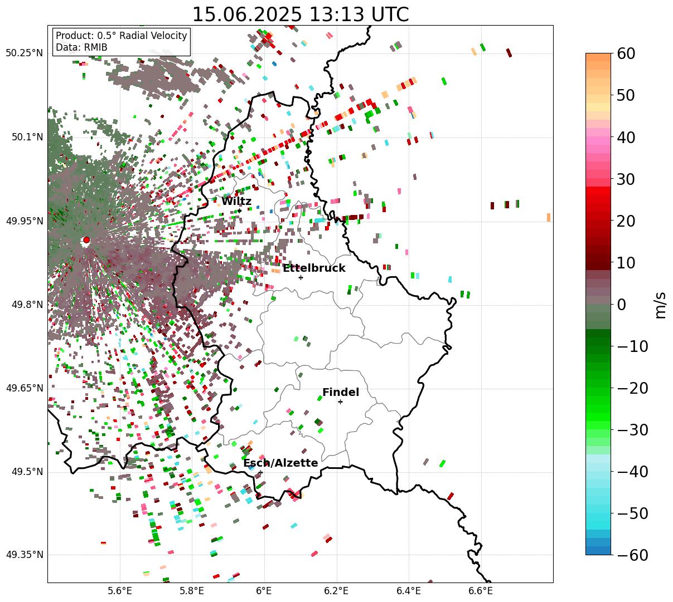This screenshot has height=602, width=673.
Task: Click the colorbar label 10
Action: click(x=625, y=262)
